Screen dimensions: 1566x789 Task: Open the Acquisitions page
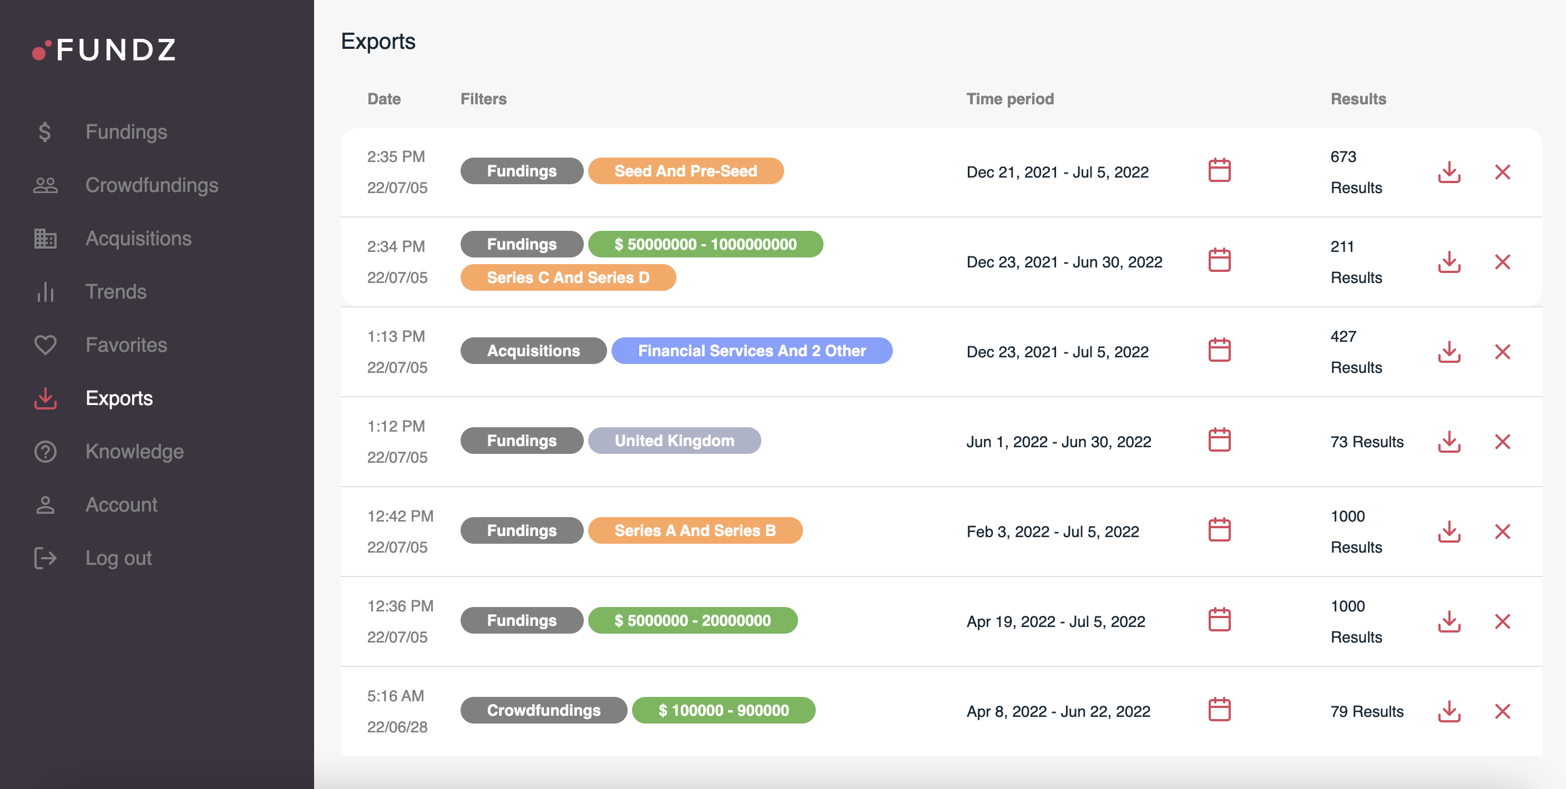(138, 238)
